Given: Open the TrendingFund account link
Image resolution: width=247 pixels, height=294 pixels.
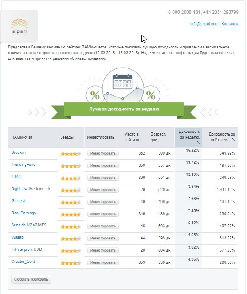Looking at the screenshot, I should point(23,165).
